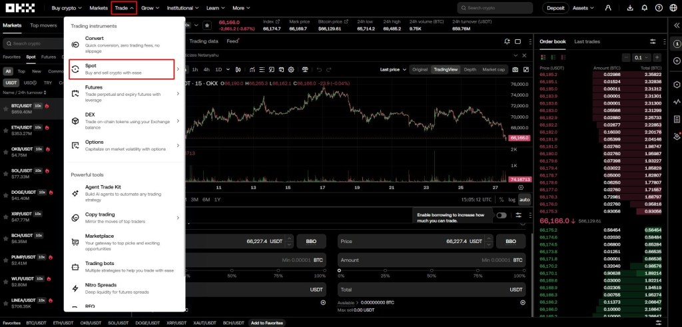Open the chart settings gear icon
Image resolution: width=682 pixels, height=327 pixels.
coord(291,69)
